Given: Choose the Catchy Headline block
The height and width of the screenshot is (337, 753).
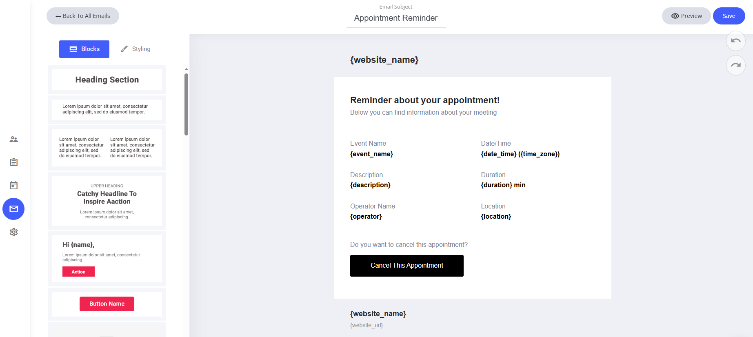Looking at the screenshot, I should click(107, 201).
